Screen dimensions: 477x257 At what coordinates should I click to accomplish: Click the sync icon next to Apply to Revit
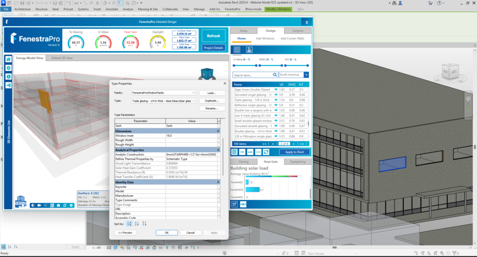(266, 152)
